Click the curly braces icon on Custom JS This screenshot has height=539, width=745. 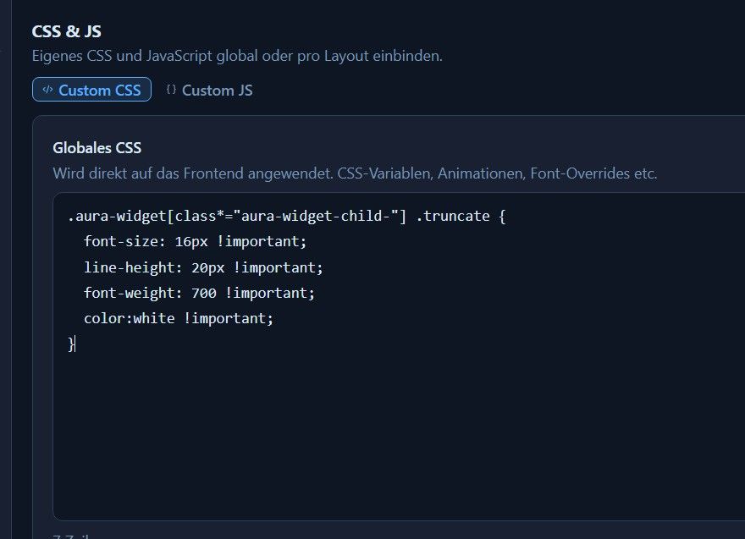171,90
